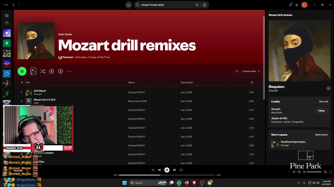334x187 pixels.
Task: Sort by Title column header
Action: click(27, 82)
